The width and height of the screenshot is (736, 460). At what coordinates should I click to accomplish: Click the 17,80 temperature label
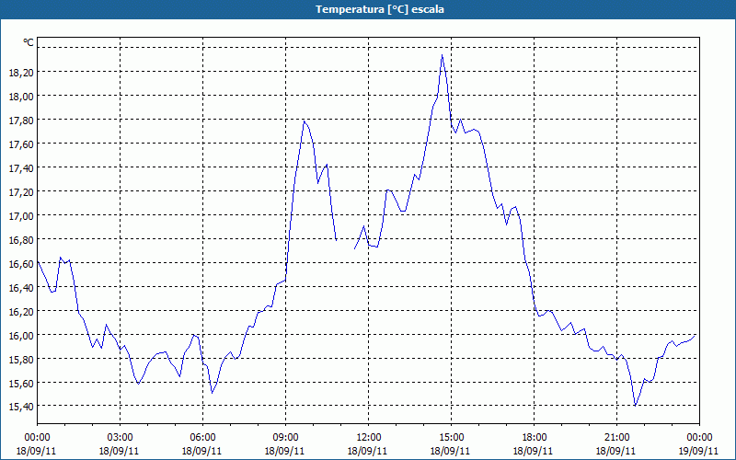tap(21, 120)
